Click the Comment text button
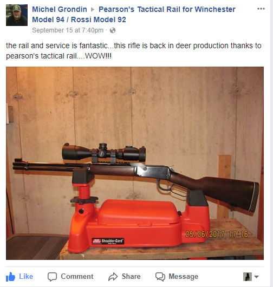This screenshot has height=287, width=273. [77, 276]
